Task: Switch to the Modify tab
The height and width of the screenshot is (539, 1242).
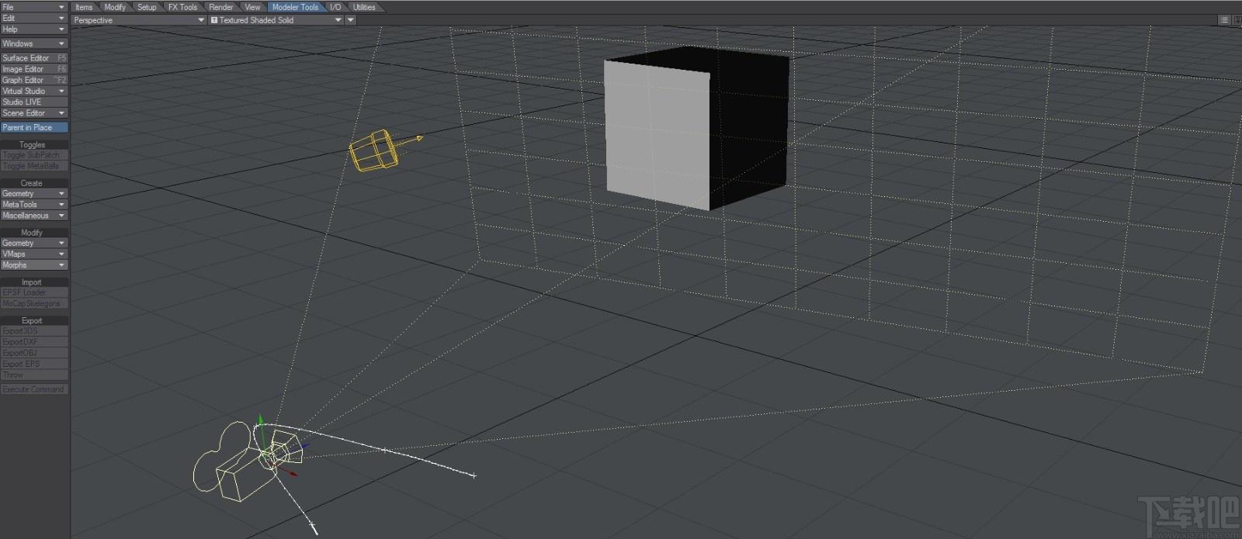Action: click(x=115, y=7)
